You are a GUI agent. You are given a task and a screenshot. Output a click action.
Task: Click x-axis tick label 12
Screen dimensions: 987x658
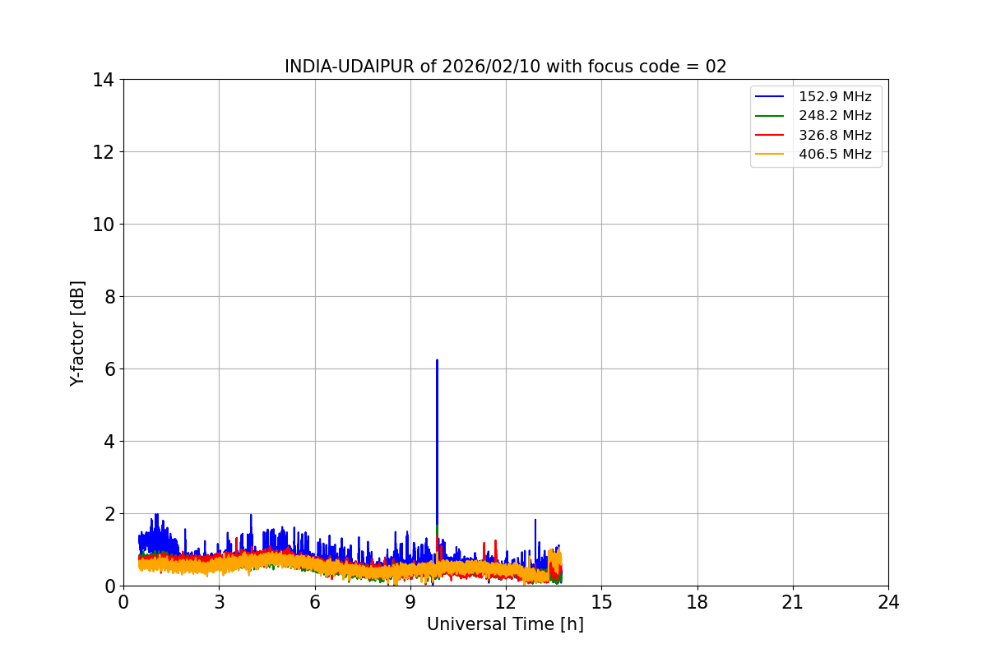[x=506, y=602]
